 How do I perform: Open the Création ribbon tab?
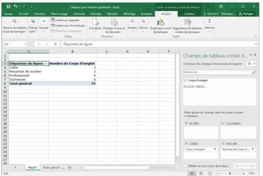[189, 14]
